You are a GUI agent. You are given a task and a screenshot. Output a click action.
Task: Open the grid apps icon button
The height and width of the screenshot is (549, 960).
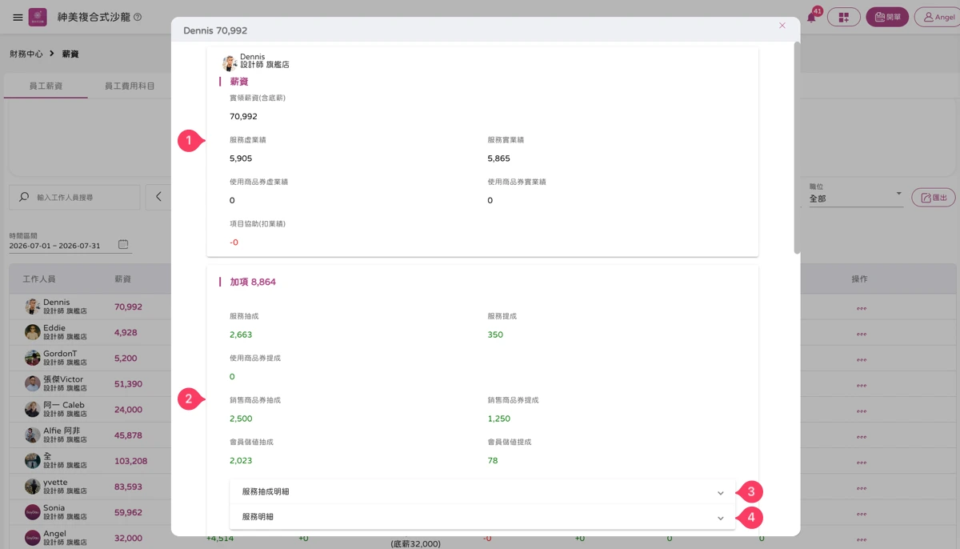(843, 17)
